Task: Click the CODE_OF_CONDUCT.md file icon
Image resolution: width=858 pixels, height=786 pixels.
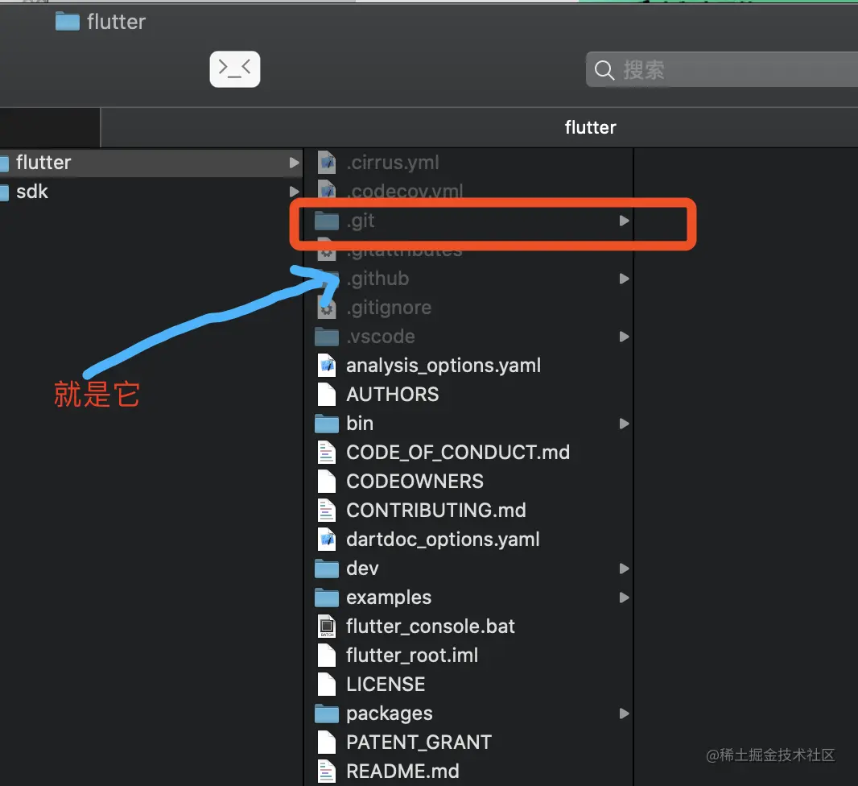Action: (327, 453)
